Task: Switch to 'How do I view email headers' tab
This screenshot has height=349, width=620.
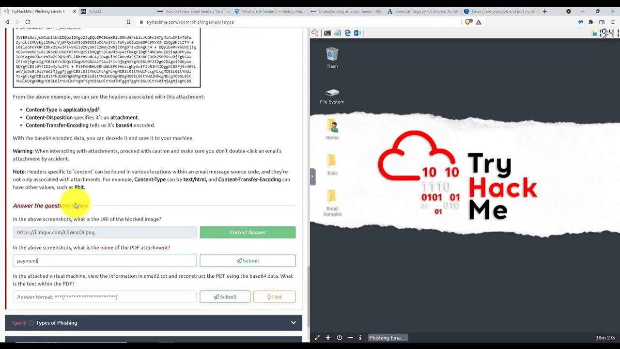Action: [193, 11]
